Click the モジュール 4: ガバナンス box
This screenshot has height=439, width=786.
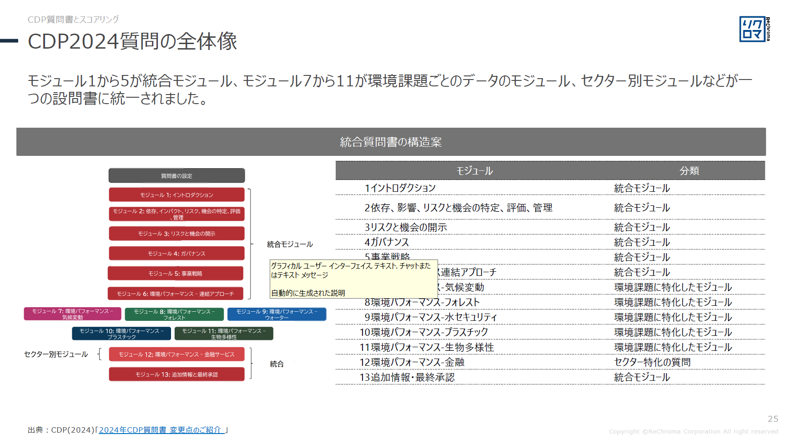point(176,254)
